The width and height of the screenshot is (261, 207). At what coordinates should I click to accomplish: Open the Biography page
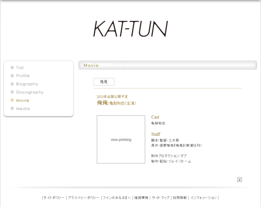[x=27, y=84]
